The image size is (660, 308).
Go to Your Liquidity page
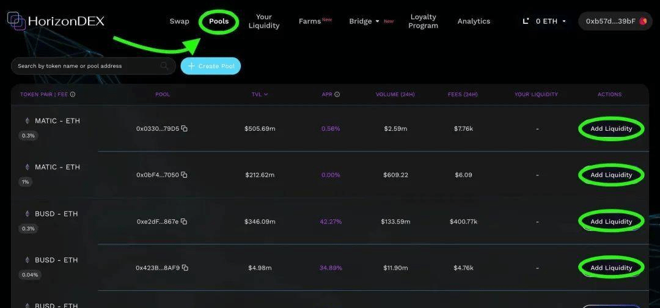(x=264, y=21)
